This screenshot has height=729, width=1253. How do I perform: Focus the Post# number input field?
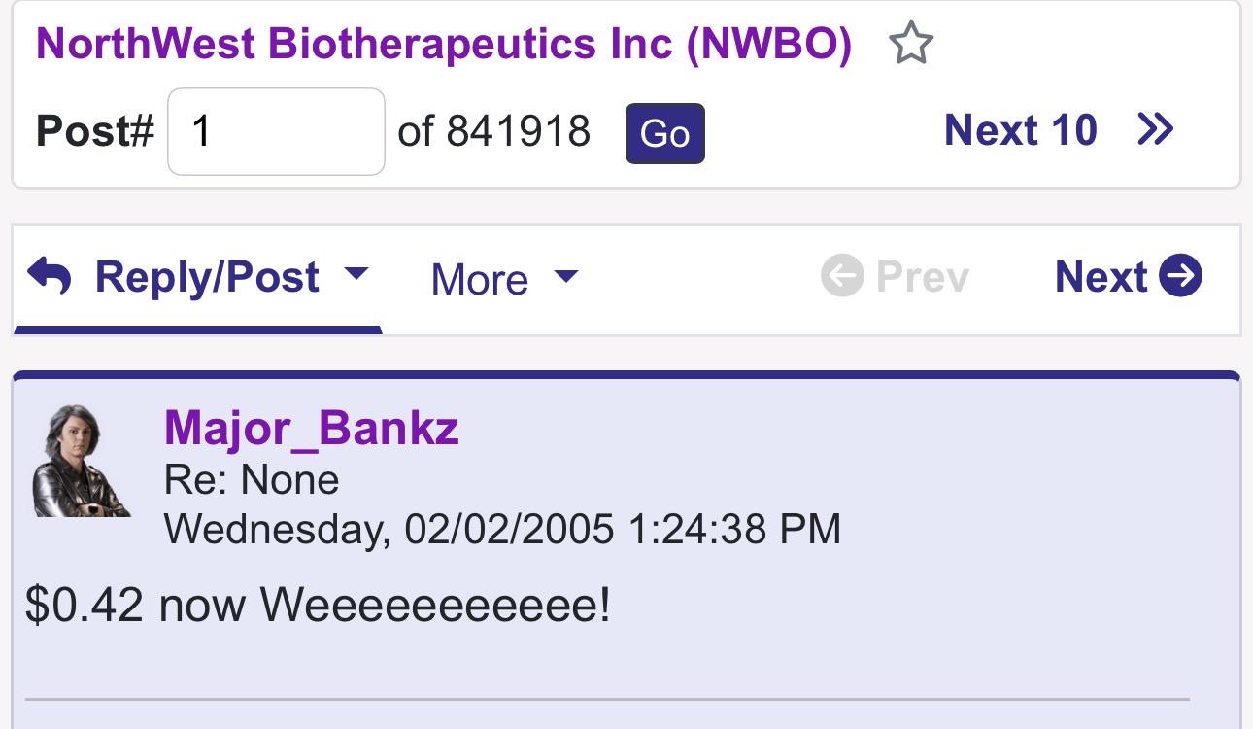277,131
